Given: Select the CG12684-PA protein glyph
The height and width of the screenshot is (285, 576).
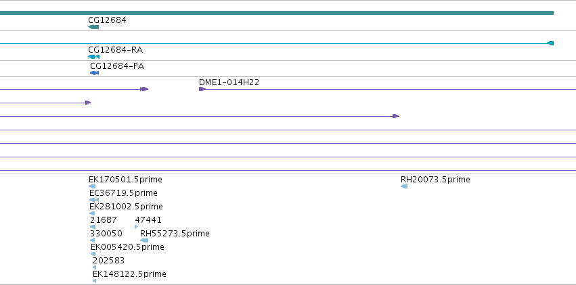Looking at the screenshot, I should (94, 73).
